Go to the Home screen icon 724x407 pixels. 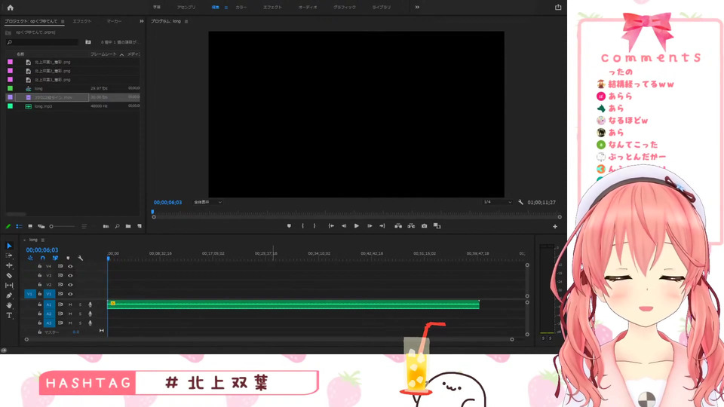(x=10, y=8)
